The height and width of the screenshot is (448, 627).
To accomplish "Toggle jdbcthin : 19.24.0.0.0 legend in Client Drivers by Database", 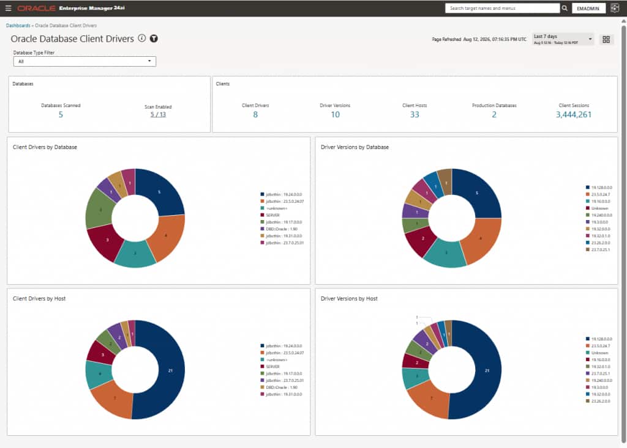I will (281, 194).
